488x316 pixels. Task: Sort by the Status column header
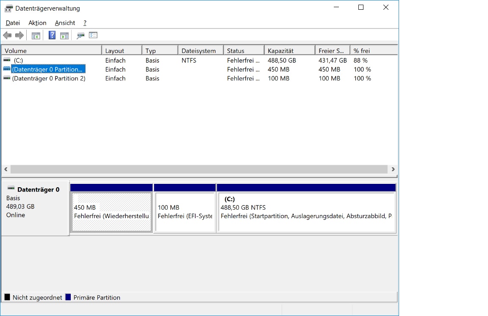coord(244,50)
